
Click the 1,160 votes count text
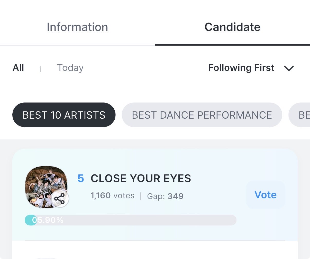tap(112, 196)
